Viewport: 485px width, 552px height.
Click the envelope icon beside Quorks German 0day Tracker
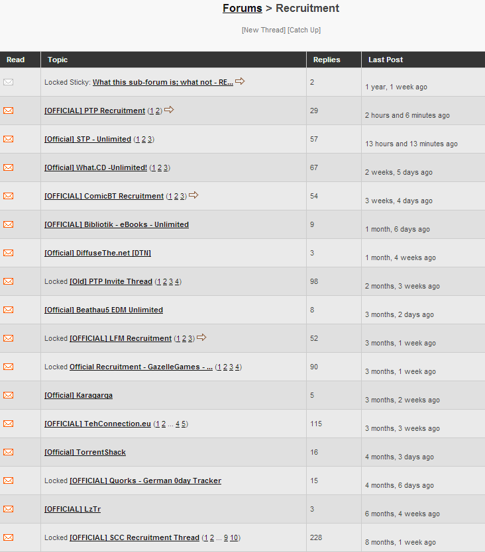(x=9, y=481)
